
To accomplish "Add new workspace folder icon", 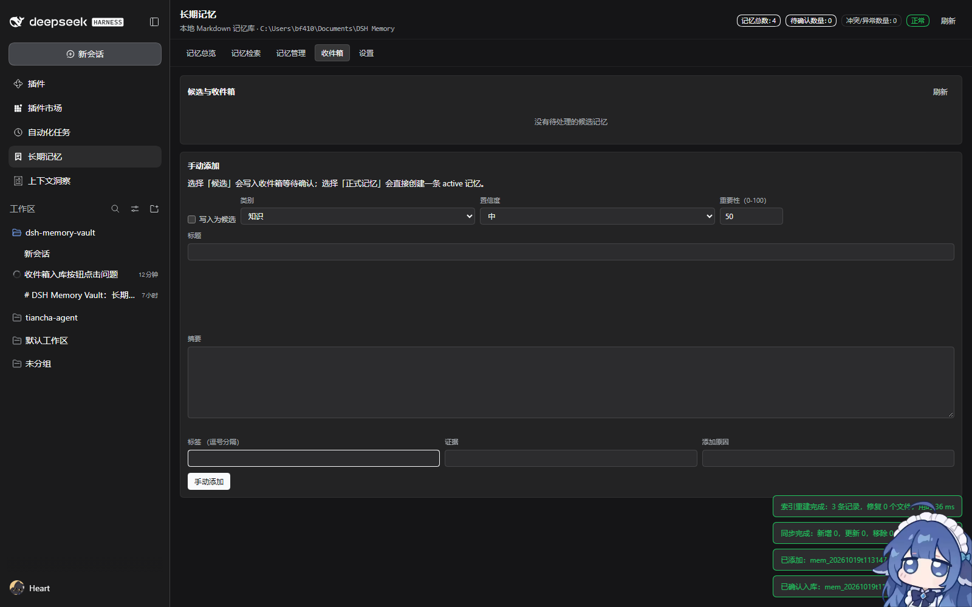I will coord(154,209).
